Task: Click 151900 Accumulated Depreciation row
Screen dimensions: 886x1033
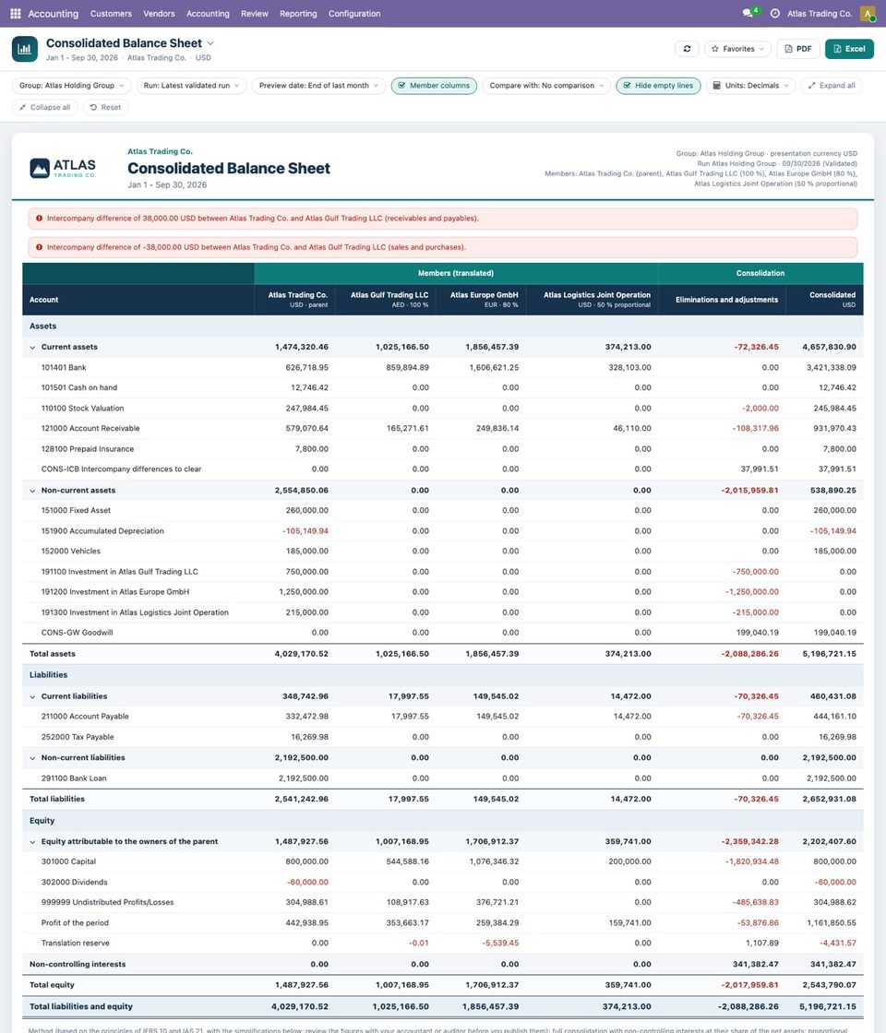Action: click(x=443, y=531)
